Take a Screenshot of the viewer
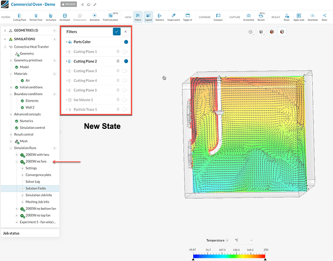The height and width of the screenshot is (261, 333). click(249, 17)
